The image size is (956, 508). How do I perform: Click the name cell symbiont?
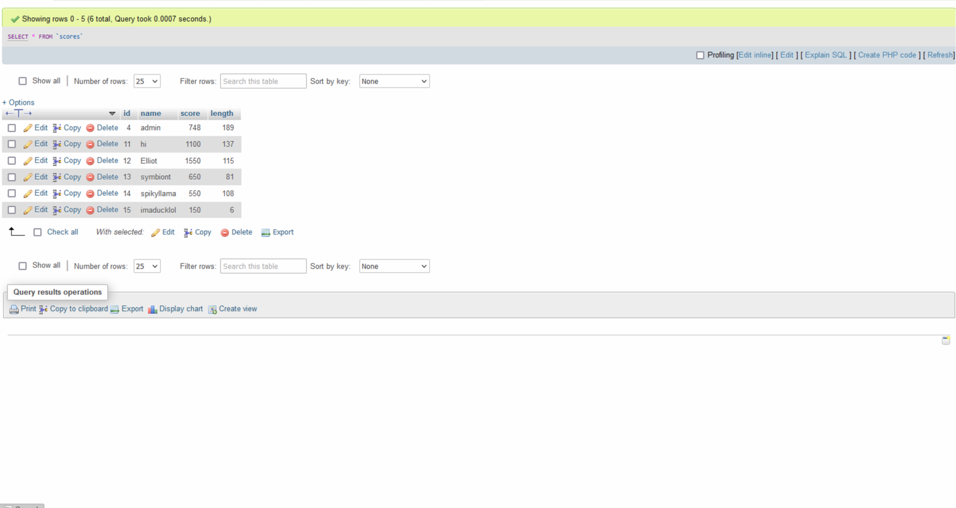click(x=155, y=177)
